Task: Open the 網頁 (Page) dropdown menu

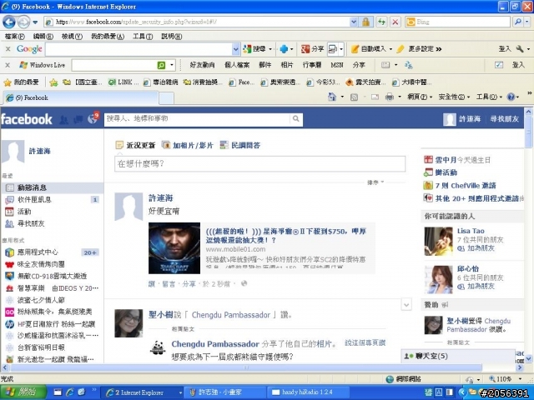Action: 420,97
